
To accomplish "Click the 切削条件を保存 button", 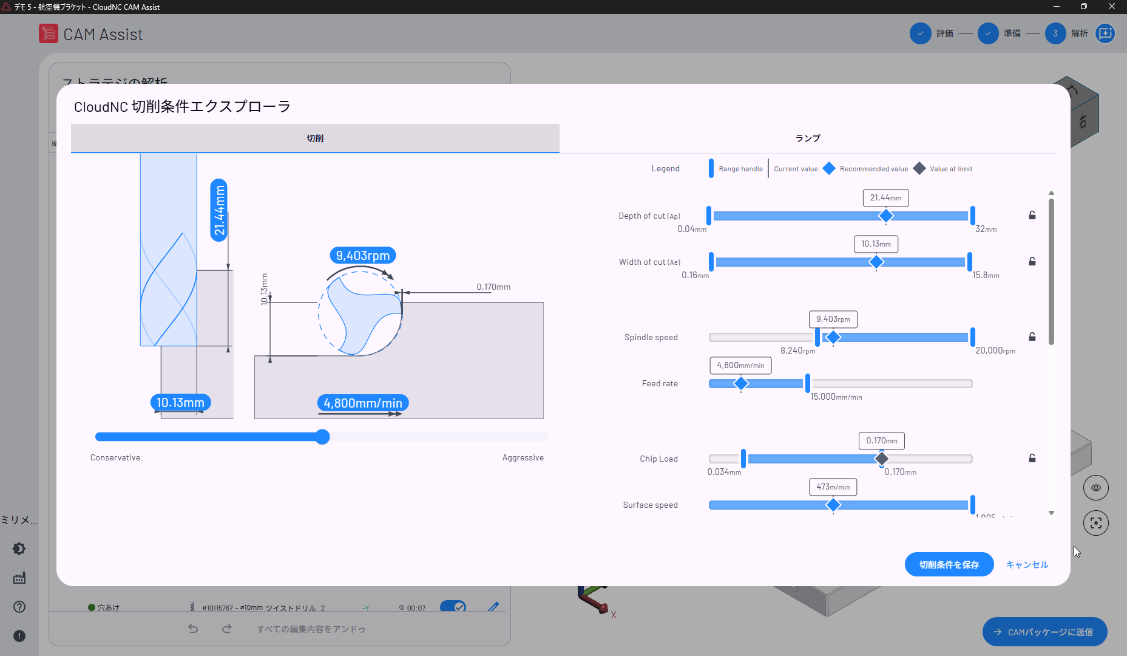I will tap(949, 565).
